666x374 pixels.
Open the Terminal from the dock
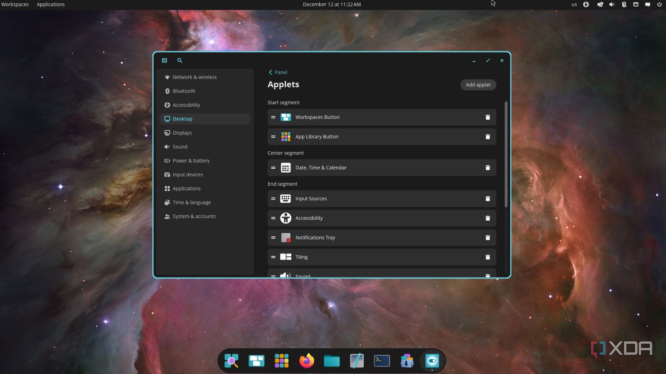(x=382, y=361)
